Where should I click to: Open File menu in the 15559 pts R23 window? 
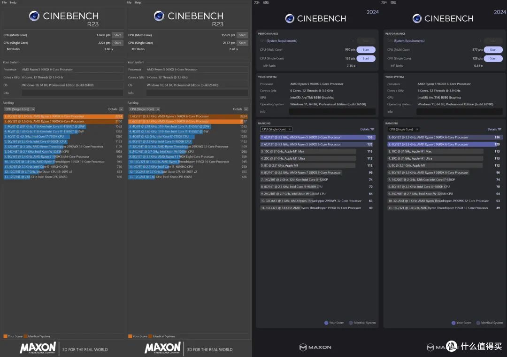(x=129, y=2)
